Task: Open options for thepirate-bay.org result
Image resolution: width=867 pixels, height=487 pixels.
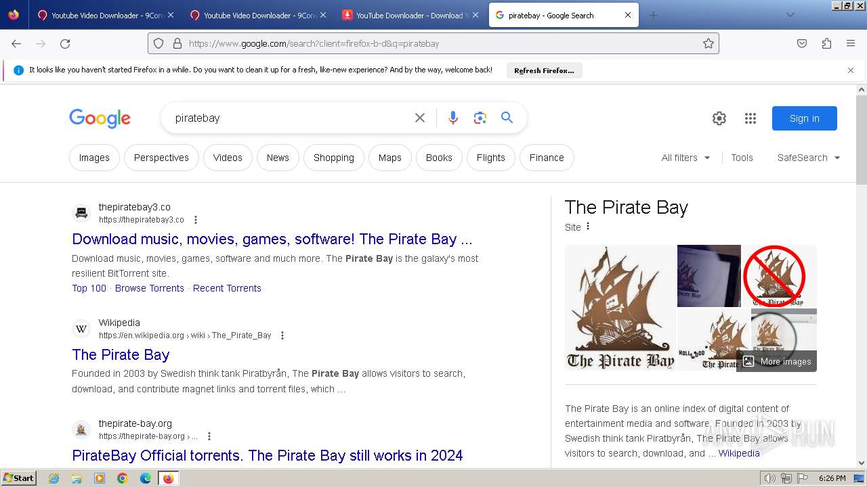Action: point(209,436)
